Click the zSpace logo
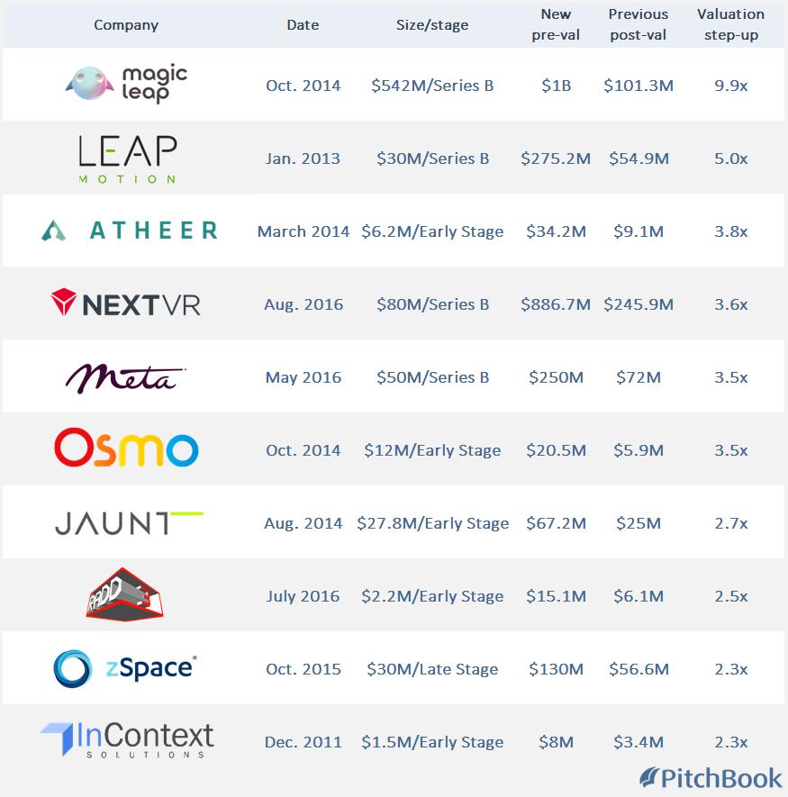788x797 pixels. (125, 668)
